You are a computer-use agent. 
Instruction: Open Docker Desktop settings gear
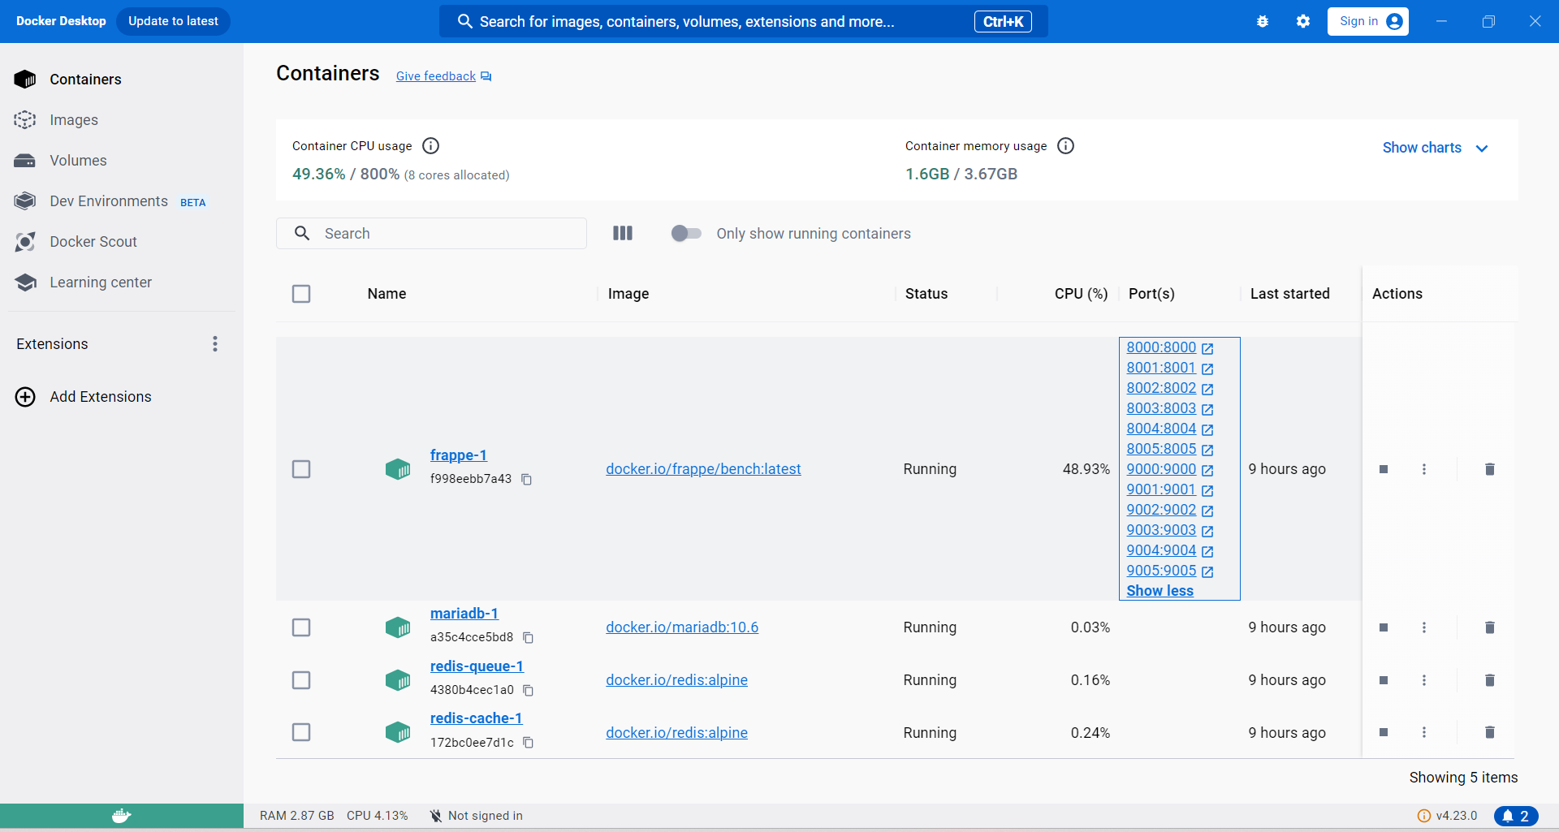tap(1303, 22)
